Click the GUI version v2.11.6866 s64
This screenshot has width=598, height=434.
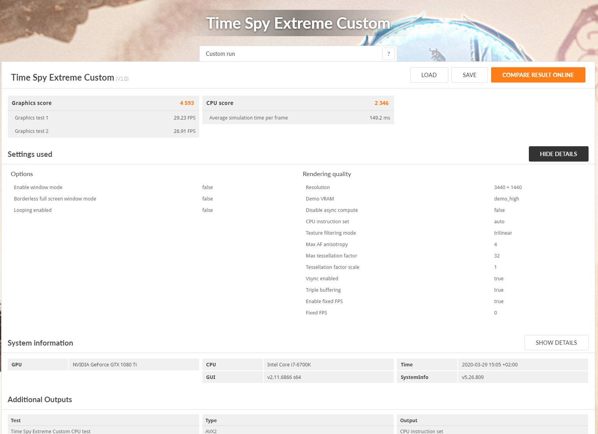[284, 377]
